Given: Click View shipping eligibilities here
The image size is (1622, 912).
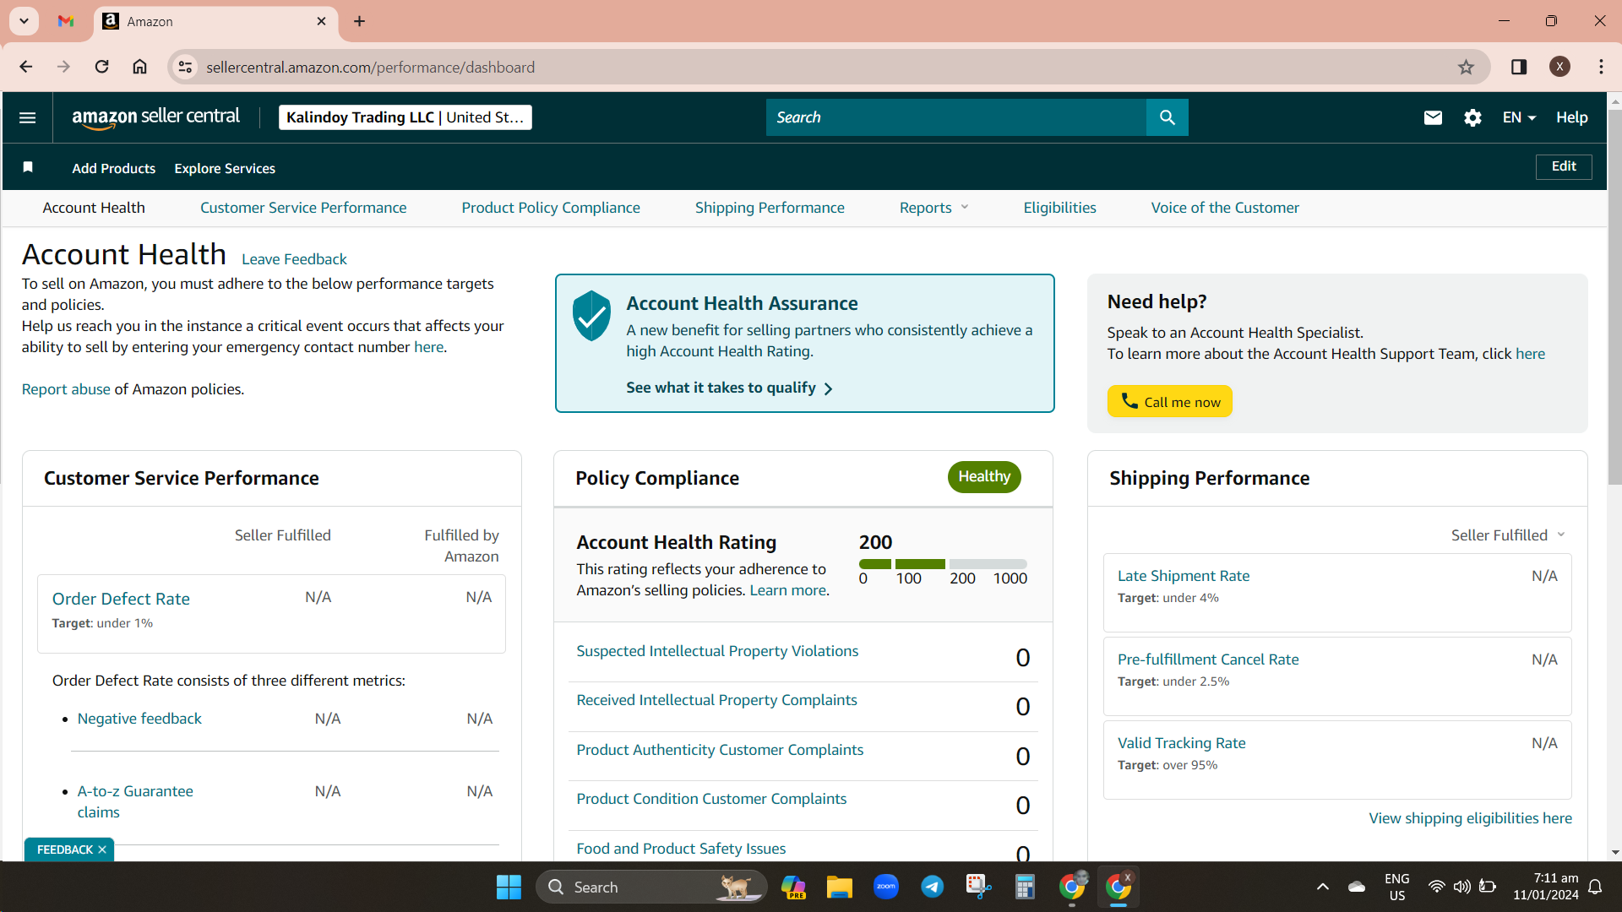Looking at the screenshot, I should [1470, 818].
